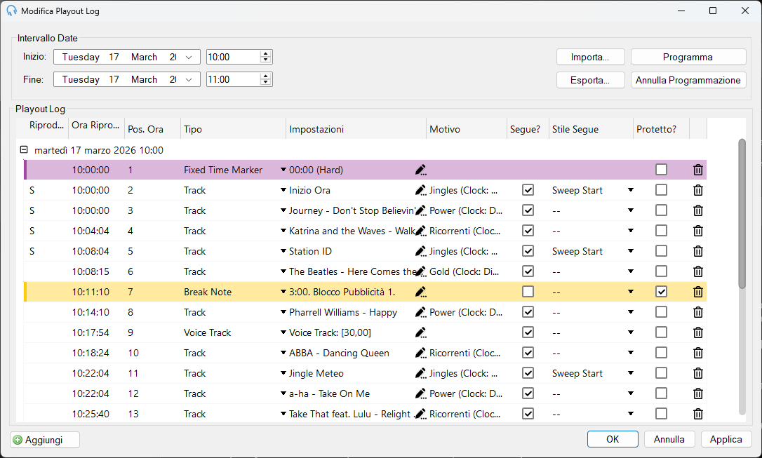The width and height of the screenshot is (762, 458).
Task: Uncheck Segue for Inizio Ora
Action: click(x=528, y=190)
